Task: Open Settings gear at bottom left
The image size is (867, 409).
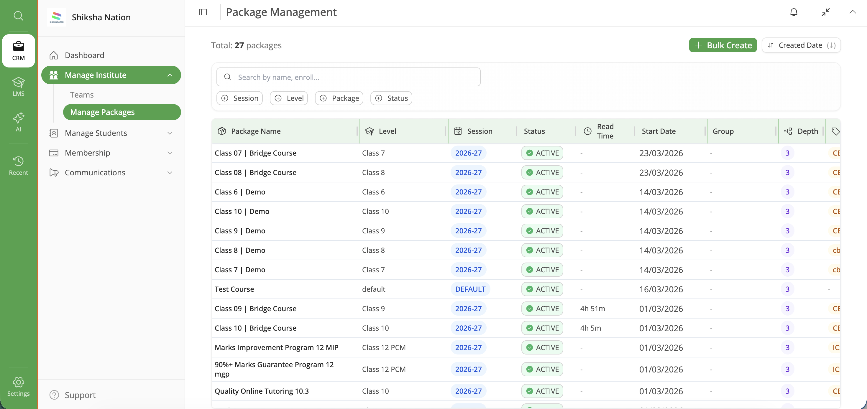Action: coord(18,387)
